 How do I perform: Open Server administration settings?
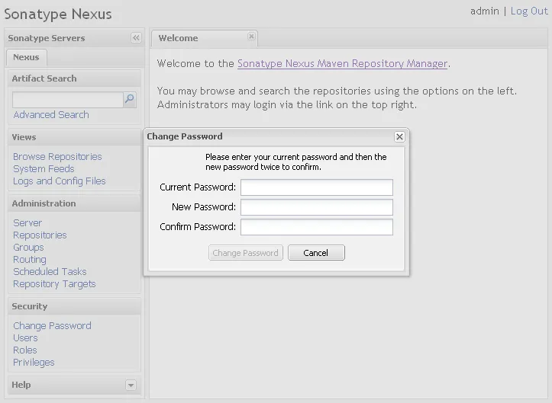27,222
